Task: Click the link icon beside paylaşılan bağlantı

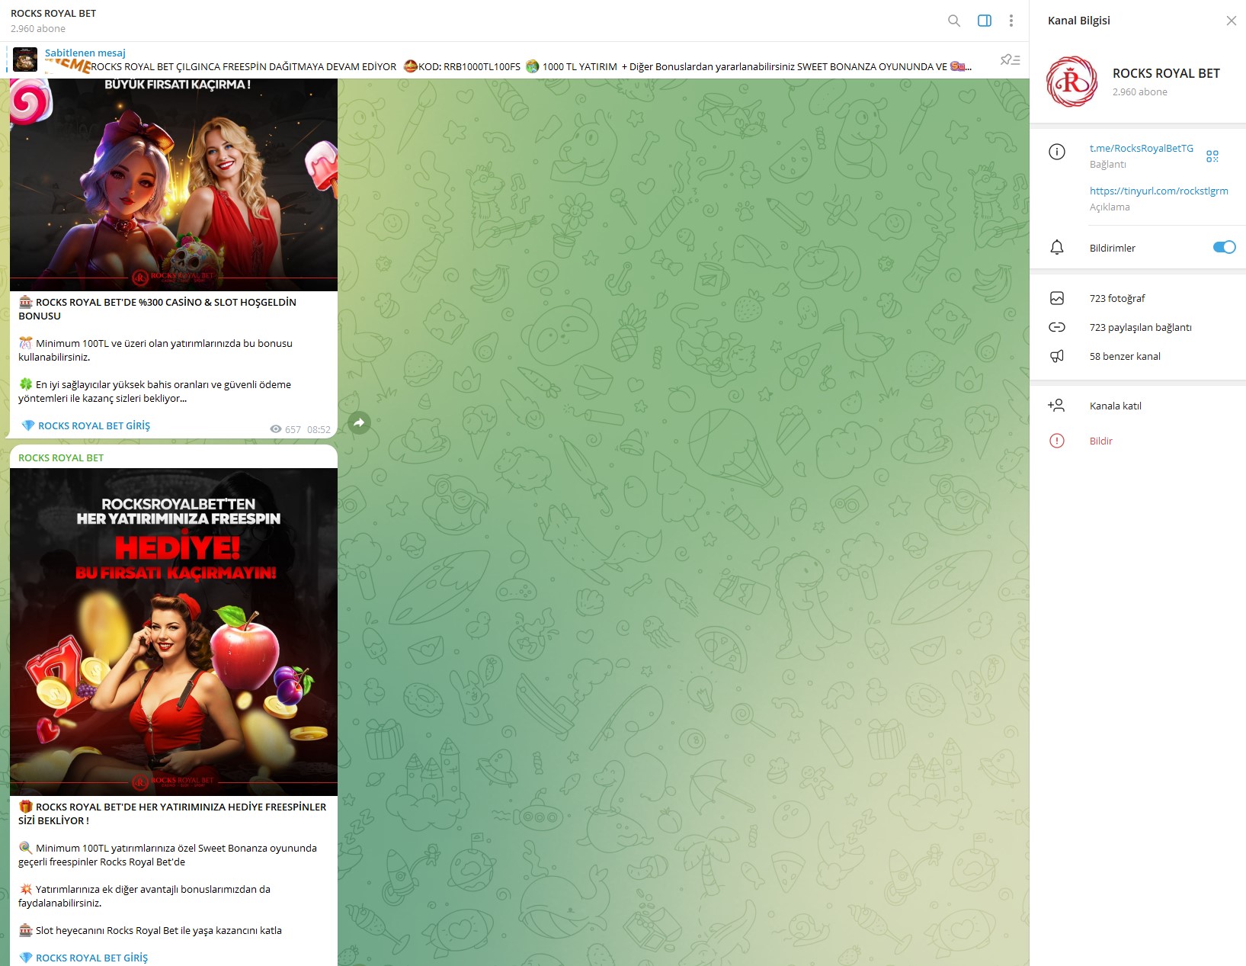Action: (1056, 327)
